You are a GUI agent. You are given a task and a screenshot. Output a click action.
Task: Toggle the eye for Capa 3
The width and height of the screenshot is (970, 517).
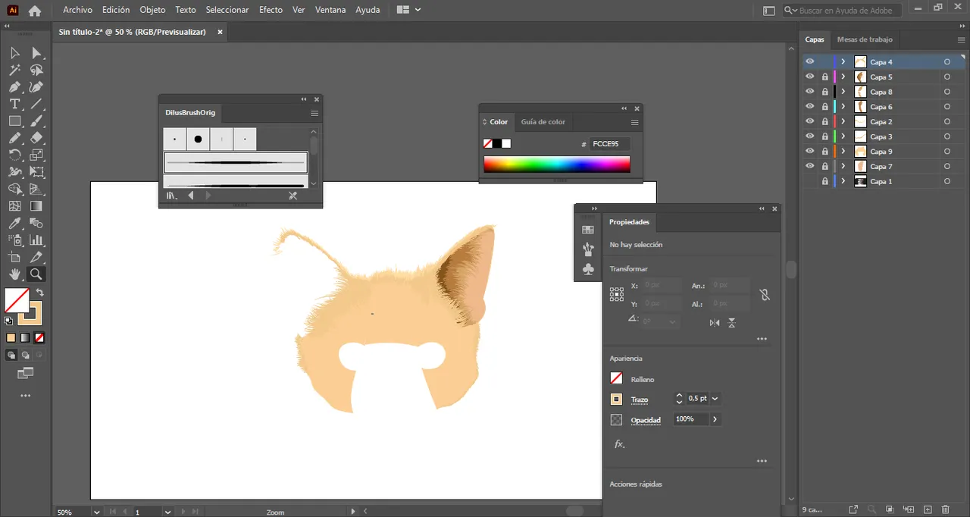coord(810,136)
